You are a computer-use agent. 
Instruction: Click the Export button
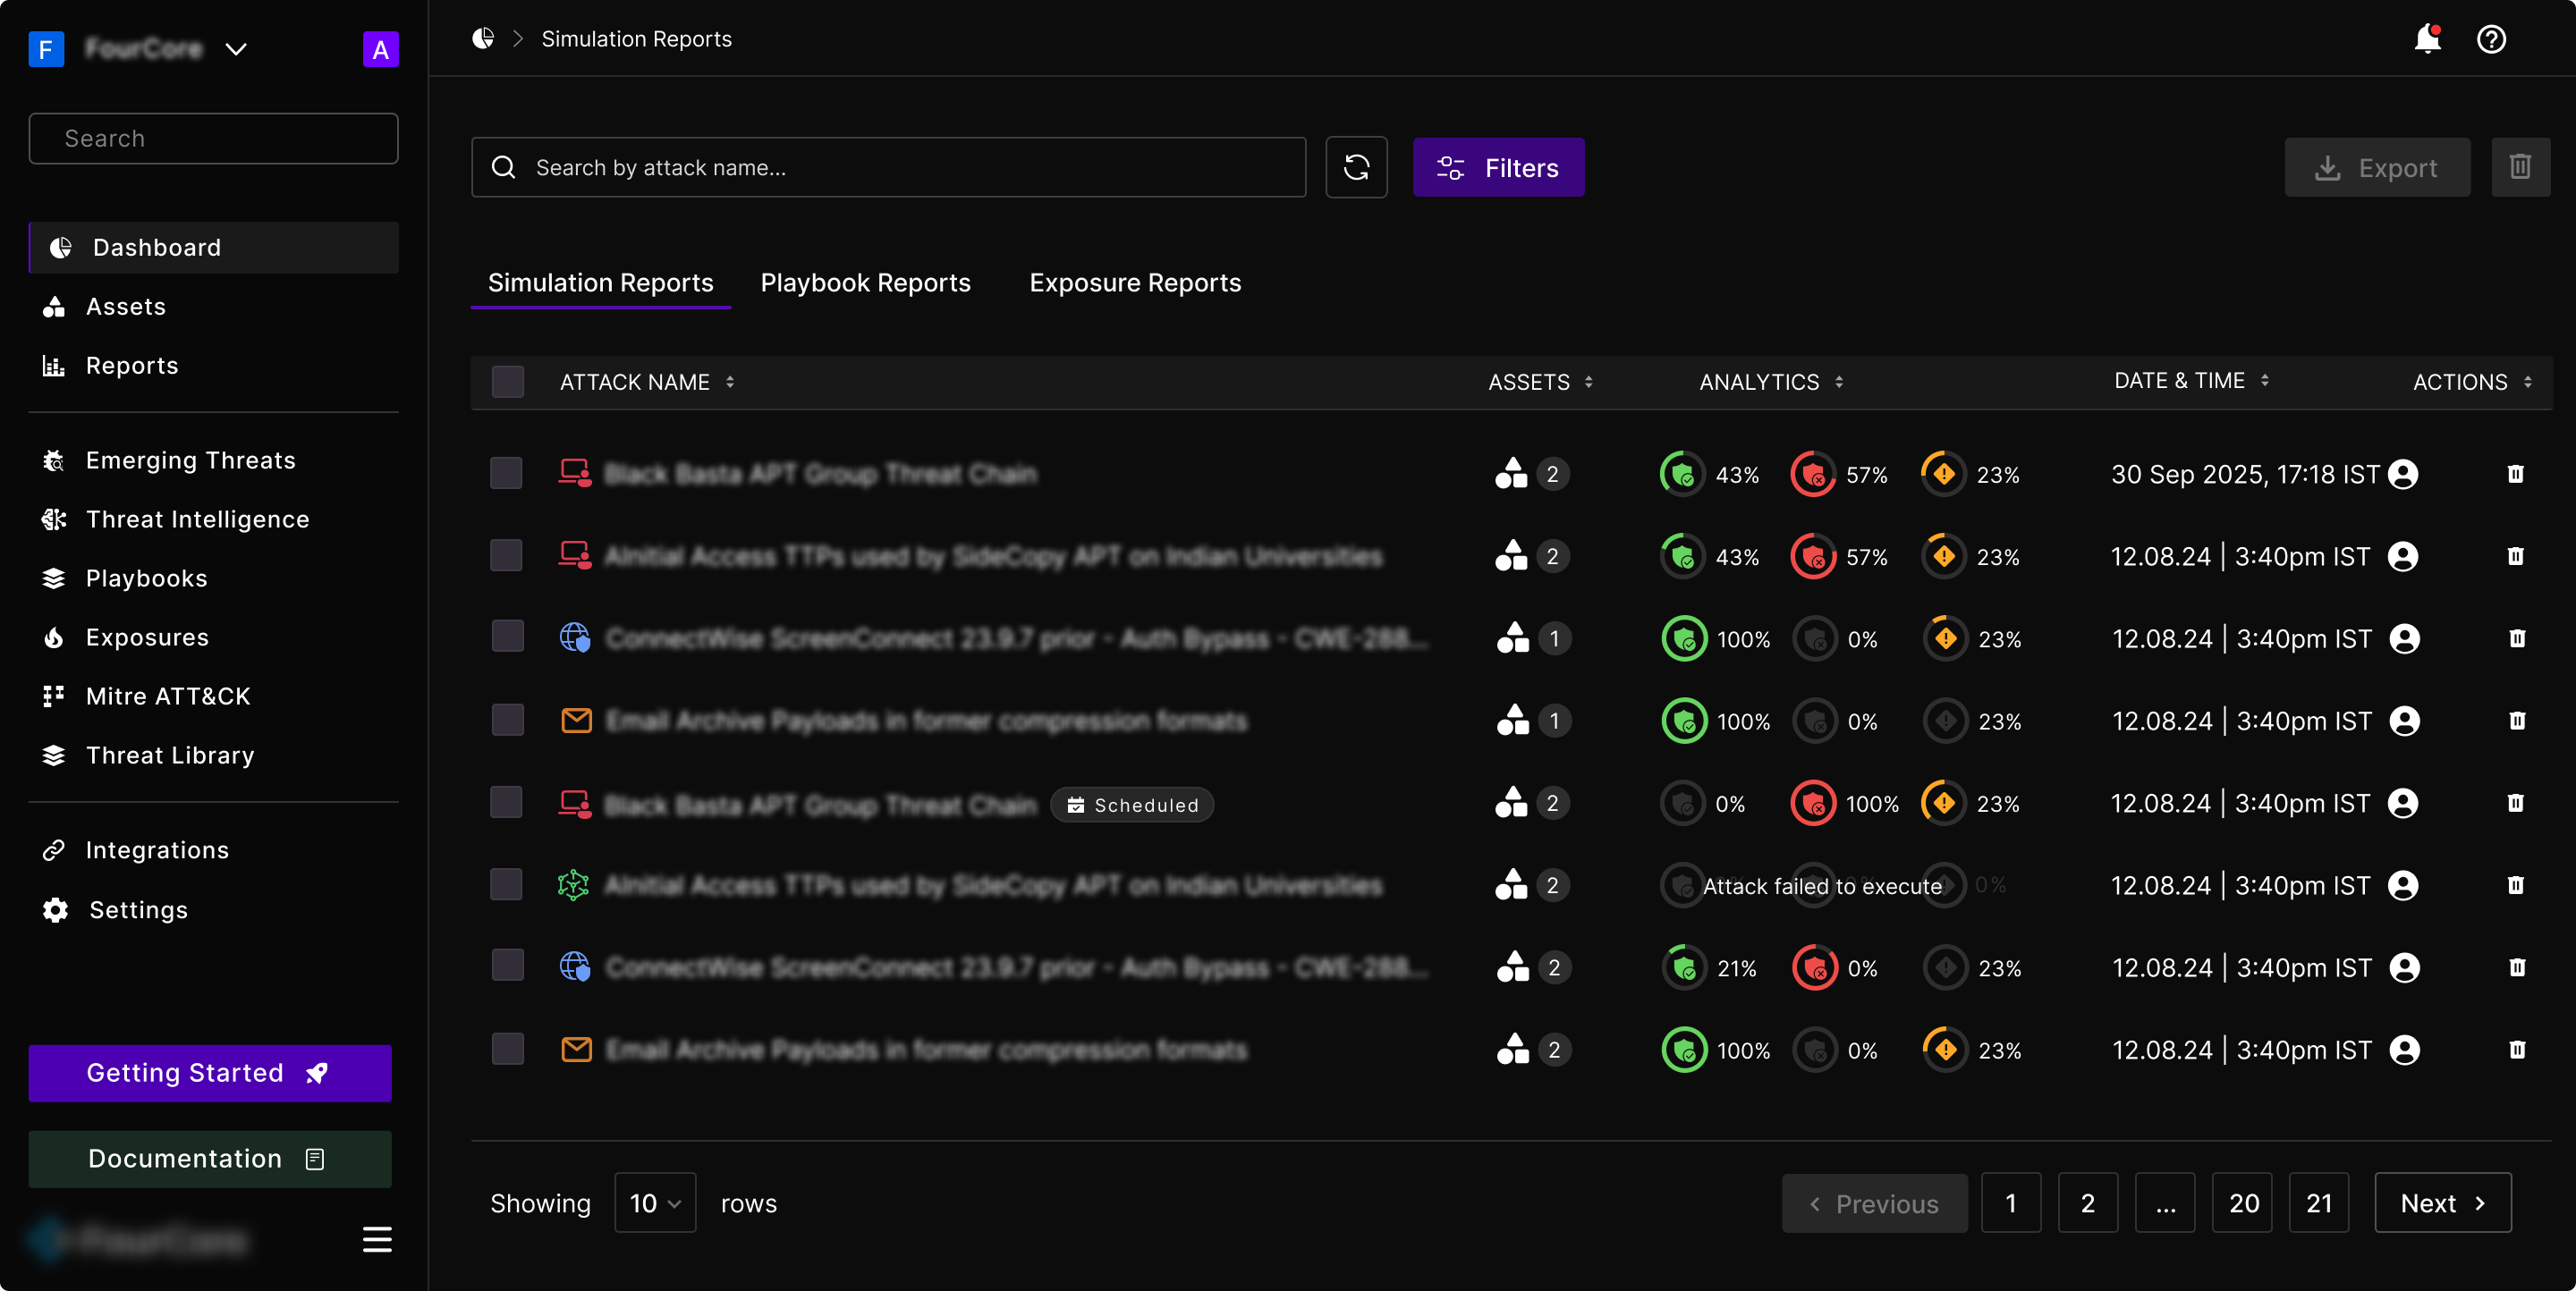pyautogui.click(x=2377, y=167)
